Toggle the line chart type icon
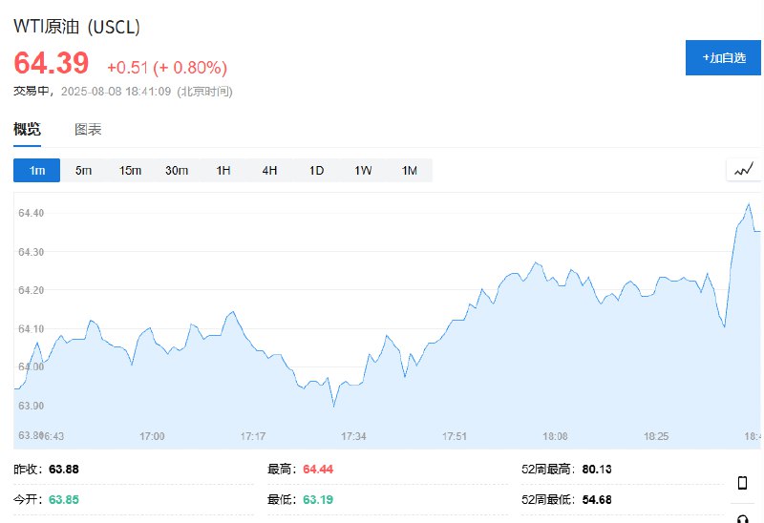 click(744, 170)
